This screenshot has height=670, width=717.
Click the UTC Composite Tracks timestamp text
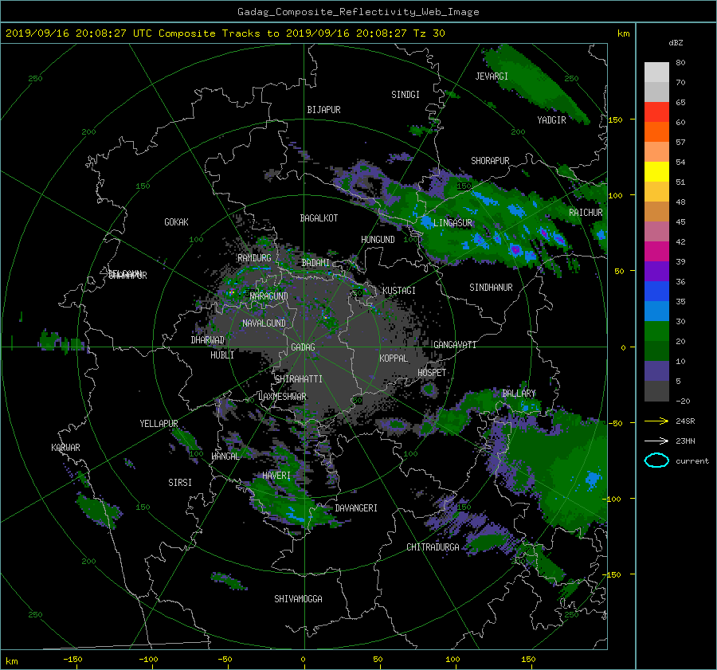tap(225, 33)
